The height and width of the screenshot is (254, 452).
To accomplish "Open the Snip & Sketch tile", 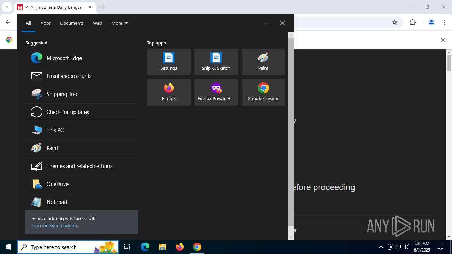I will pos(216,62).
